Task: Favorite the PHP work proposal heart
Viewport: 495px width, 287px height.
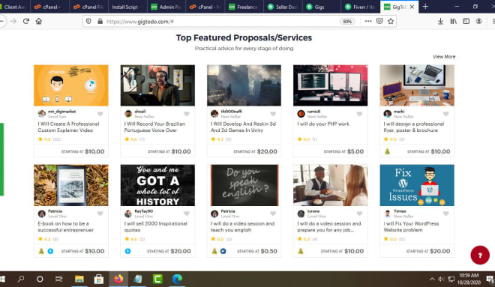Action: (359, 114)
